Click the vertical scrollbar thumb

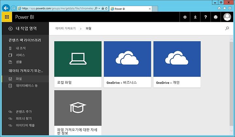pyautogui.click(x=231, y=84)
